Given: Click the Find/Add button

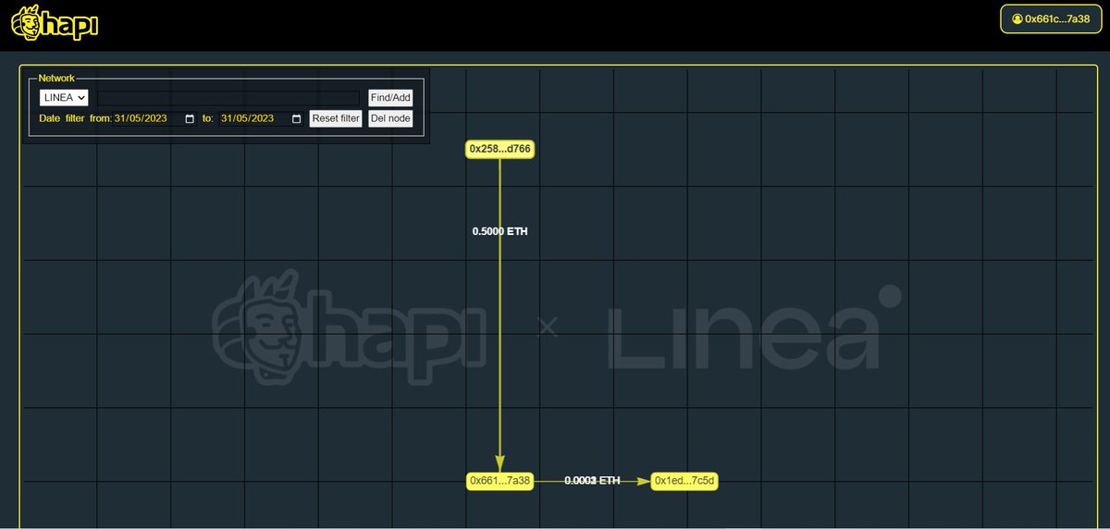Looking at the screenshot, I should coord(390,97).
